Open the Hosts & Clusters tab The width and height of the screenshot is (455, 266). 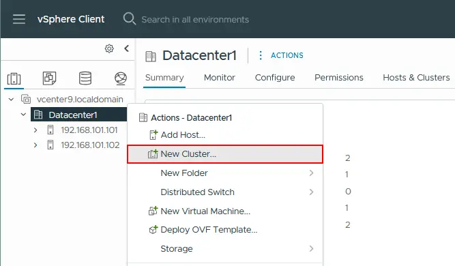point(416,78)
